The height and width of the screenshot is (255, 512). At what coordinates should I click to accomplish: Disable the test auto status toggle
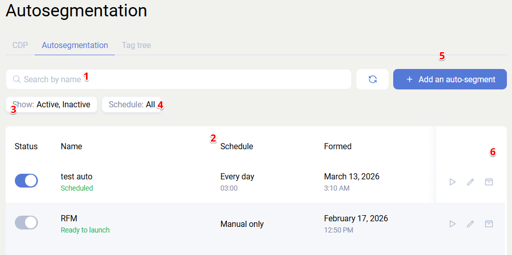[x=26, y=180]
